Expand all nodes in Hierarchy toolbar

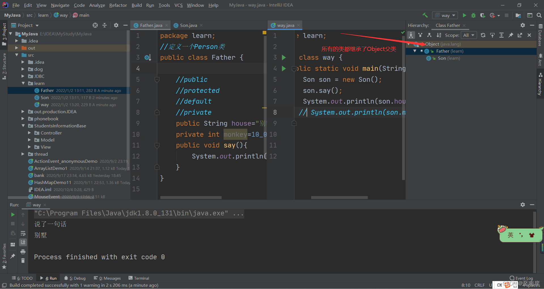pos(501,35)
